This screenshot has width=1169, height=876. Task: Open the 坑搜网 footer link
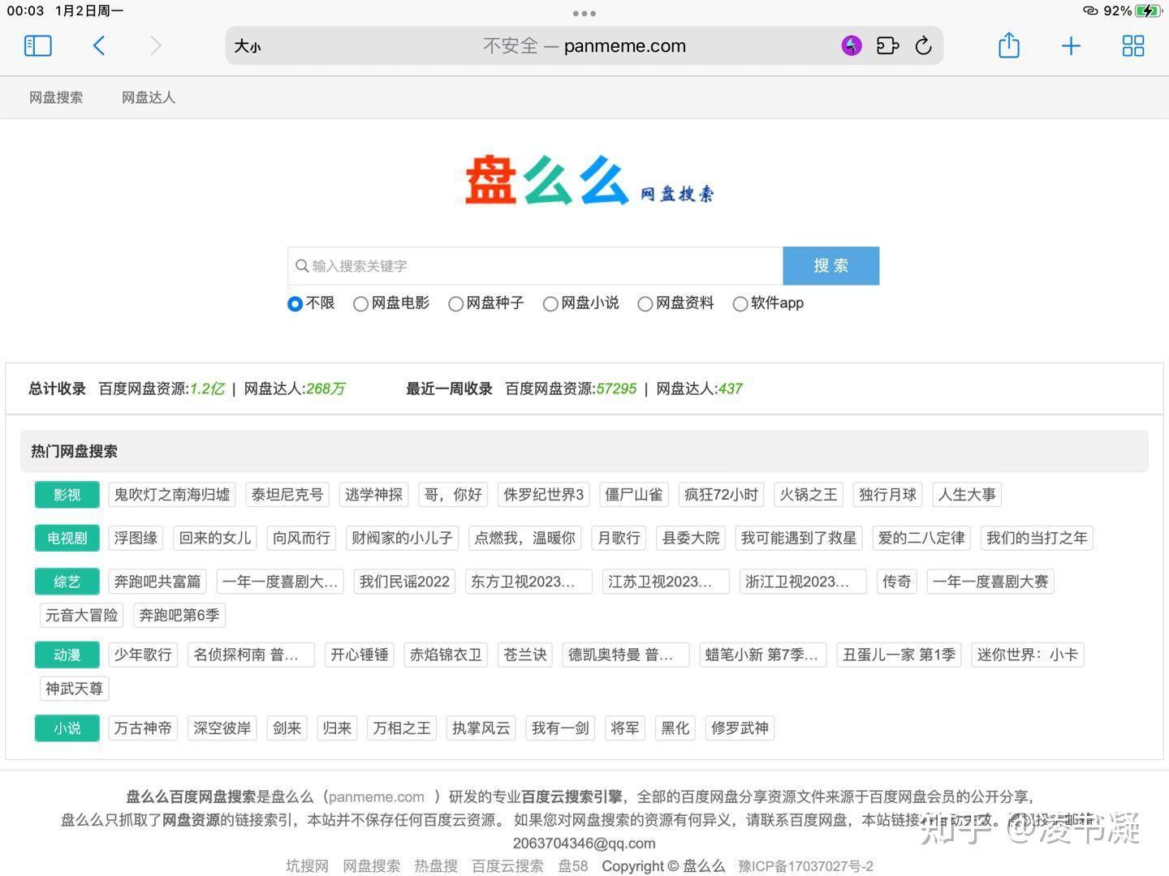coord(308,866)
